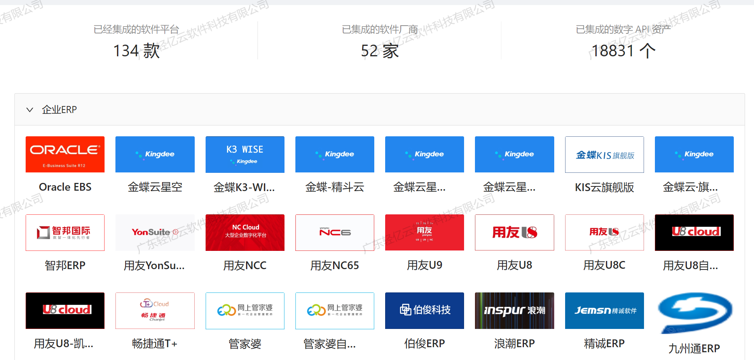Click the '用友U8-凯...' label

63,344
